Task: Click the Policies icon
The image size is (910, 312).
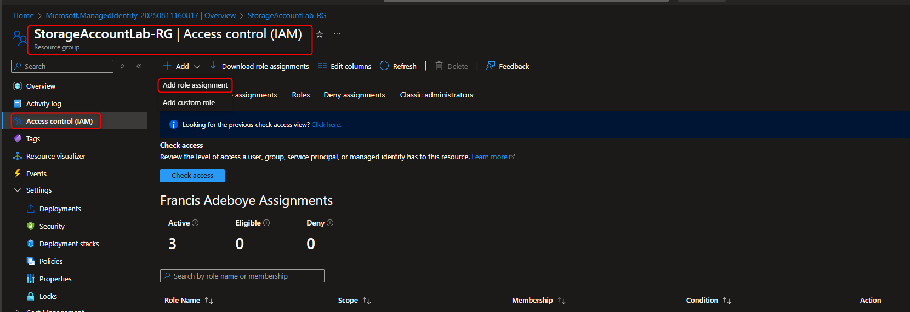Action: click(x=31, y=261)
